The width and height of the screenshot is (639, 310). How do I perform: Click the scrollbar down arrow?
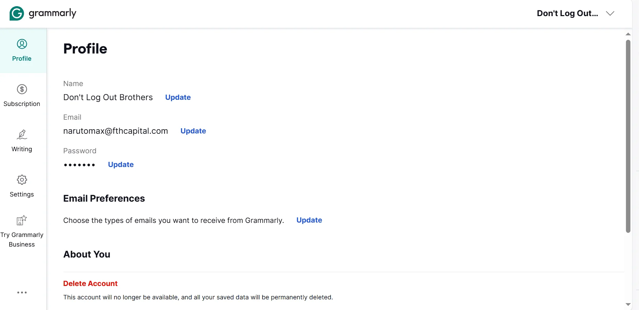tap(628, 305)
